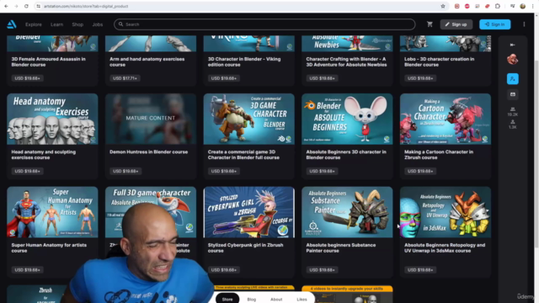
Task: Click price tag under Retopology 3dsMax course
Action: pos(420,270)
